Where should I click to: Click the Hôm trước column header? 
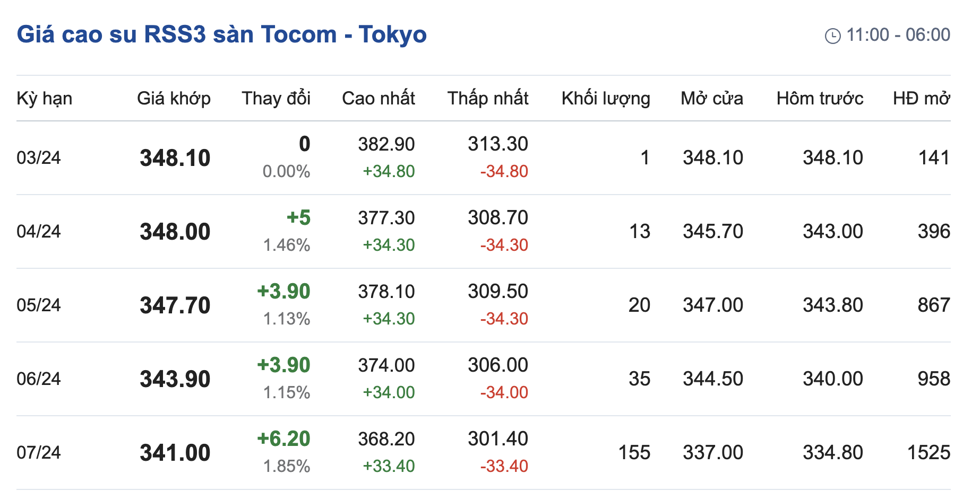(820, 99)
